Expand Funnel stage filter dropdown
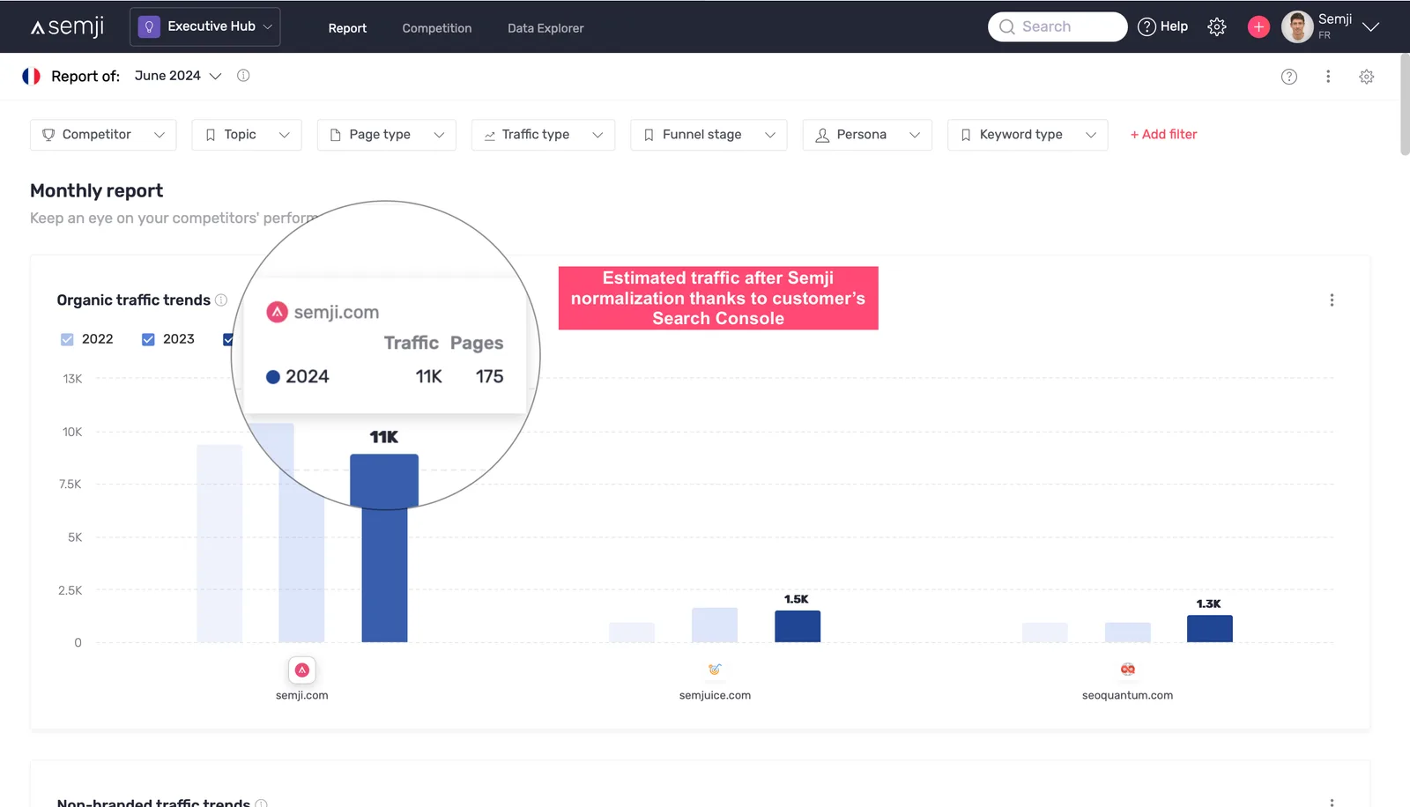The width and height of the screenshot is (1410, 807). tap(709, 135)
